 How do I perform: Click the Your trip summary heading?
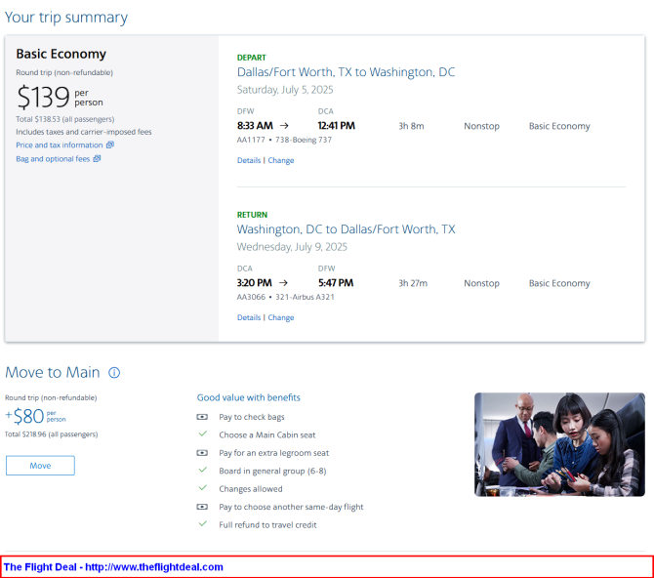(x=66, y=18)
